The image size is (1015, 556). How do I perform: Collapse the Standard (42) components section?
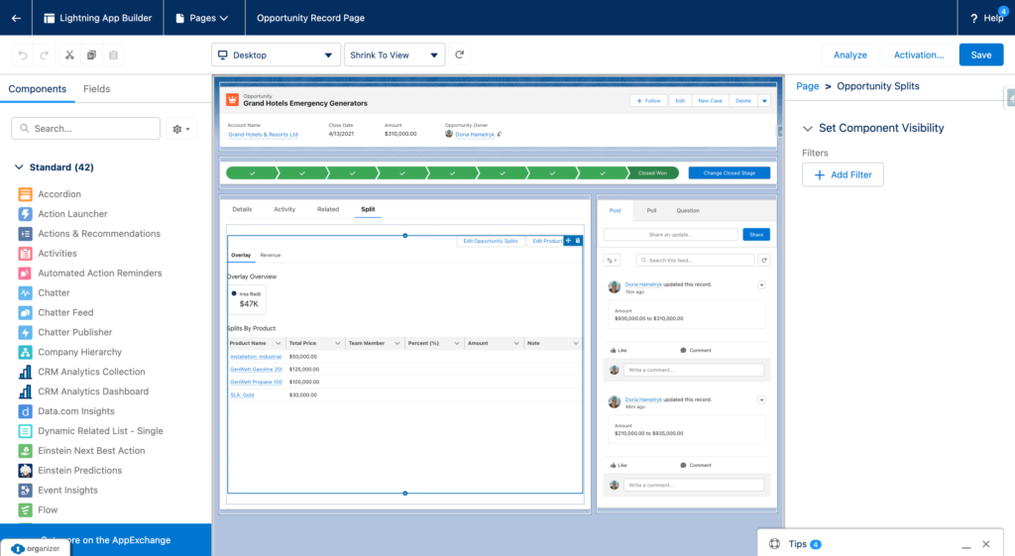click(x=19, y=167)
